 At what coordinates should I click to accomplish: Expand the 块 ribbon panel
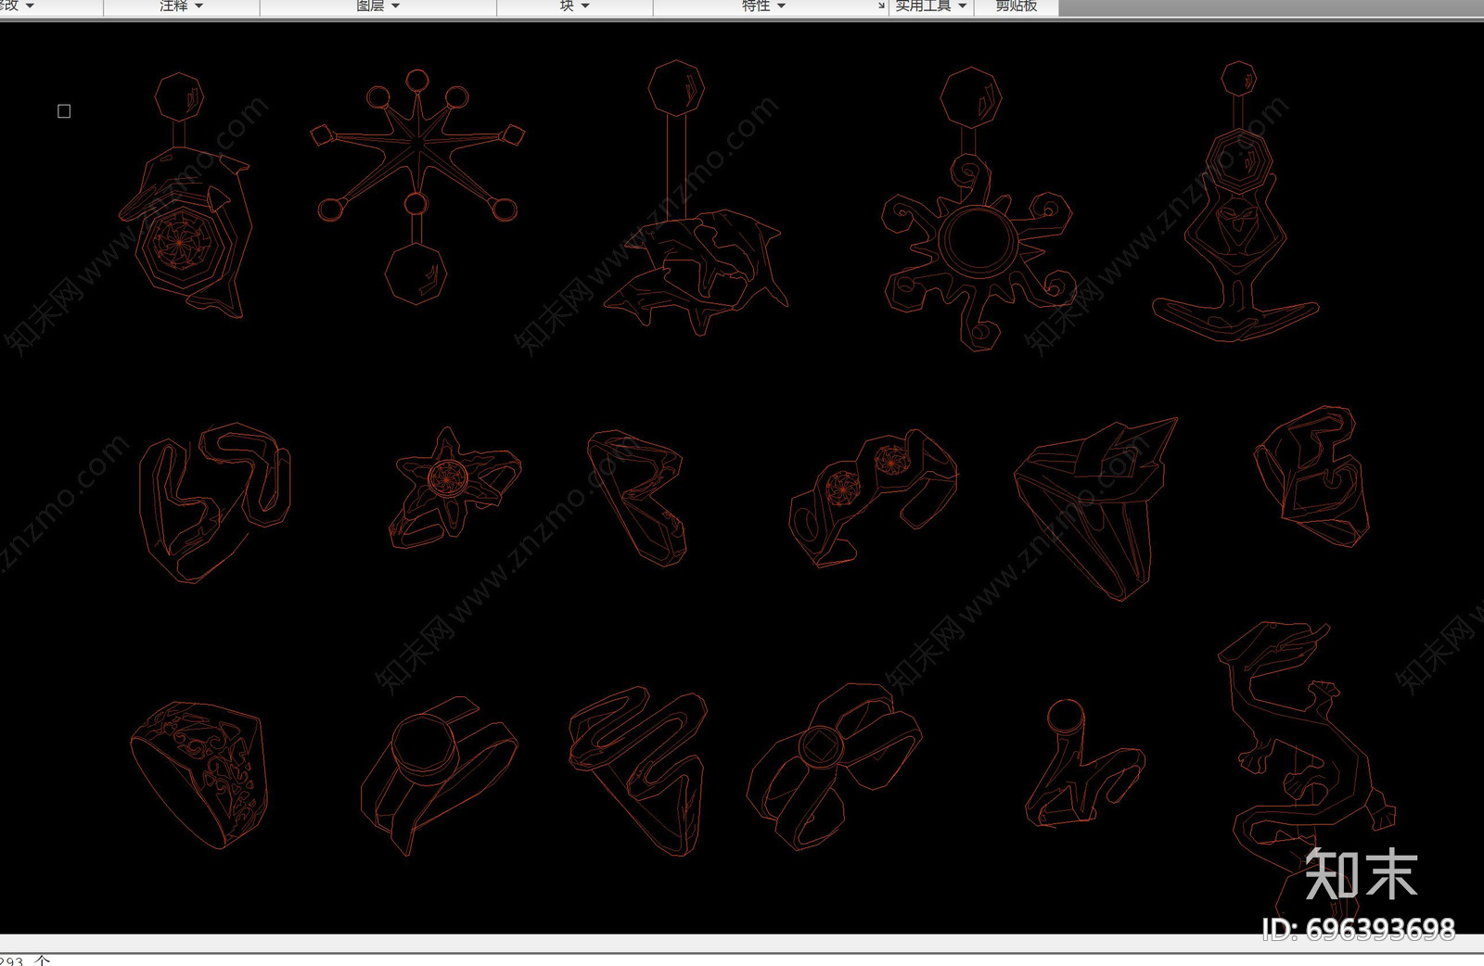575,6
